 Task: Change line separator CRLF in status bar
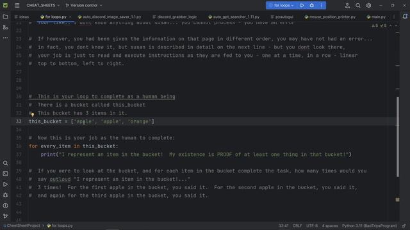(x=297, y=226)
